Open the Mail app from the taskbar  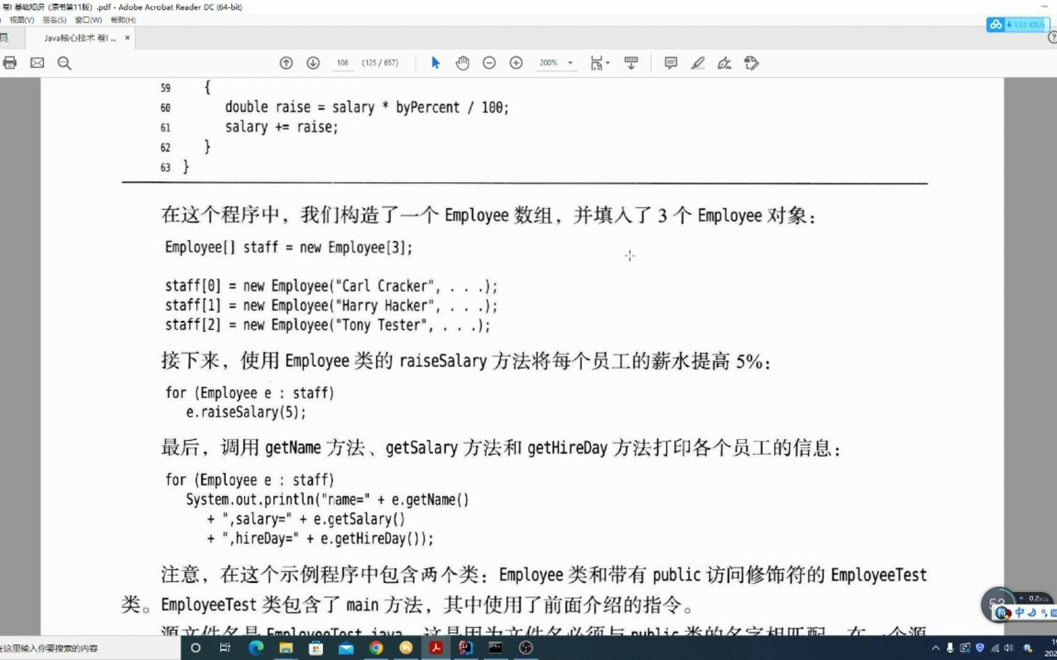tap(346, 648)
